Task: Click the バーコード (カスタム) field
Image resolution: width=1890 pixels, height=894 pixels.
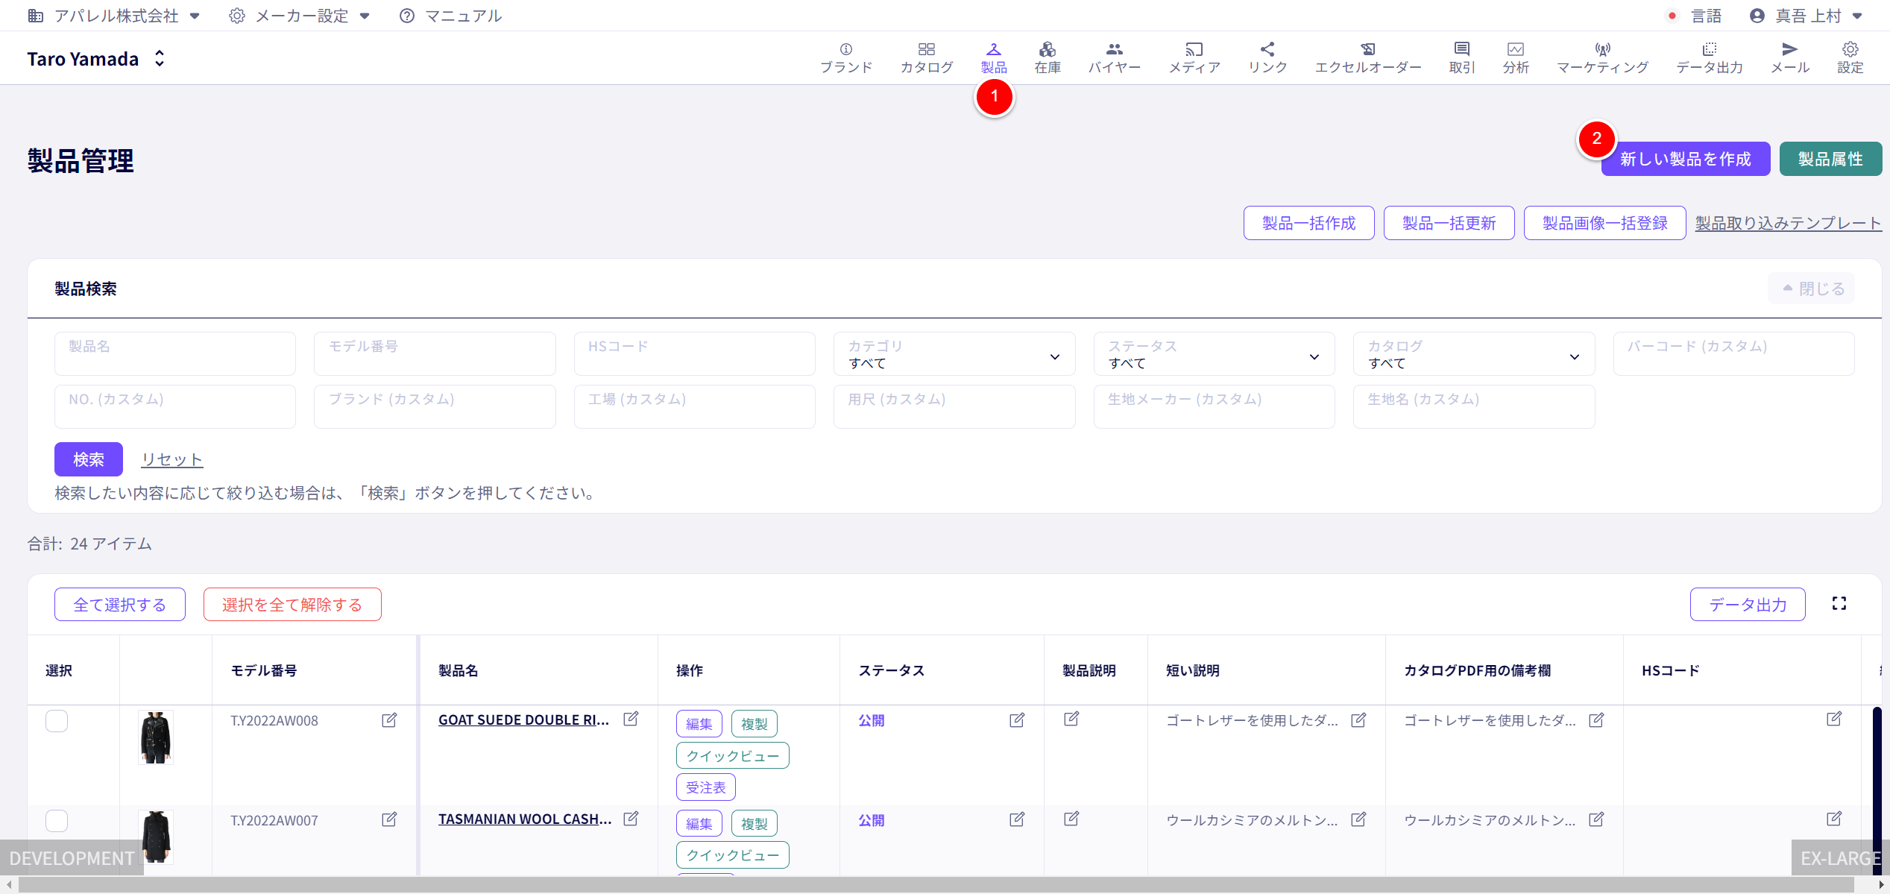Action: 1733,354
